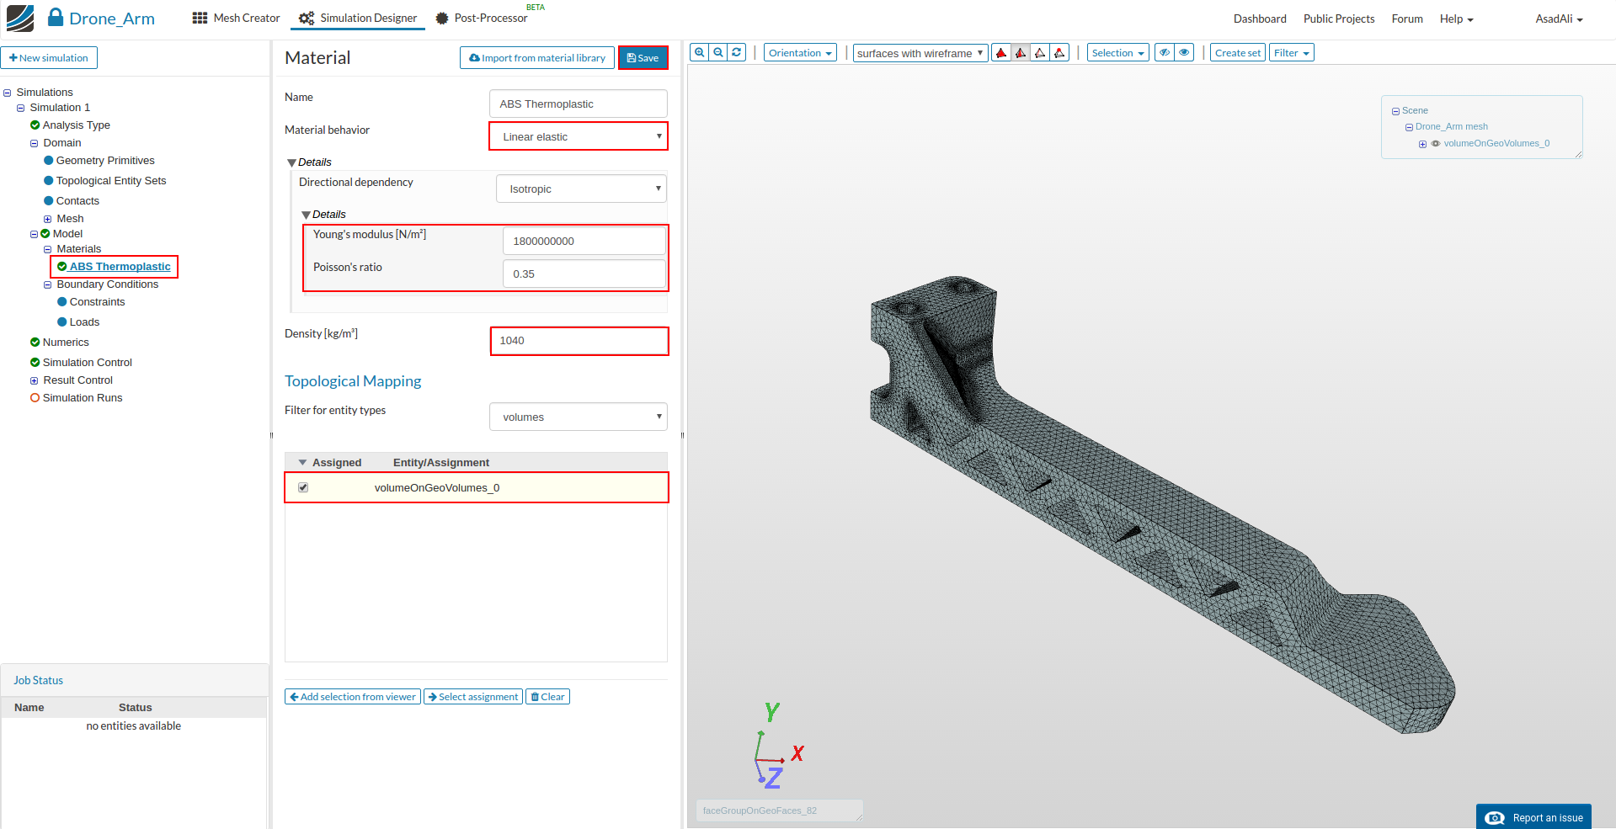Click the ABS Thermoplastic green check icon
The image size is (1616, 829).
[61, 267]
